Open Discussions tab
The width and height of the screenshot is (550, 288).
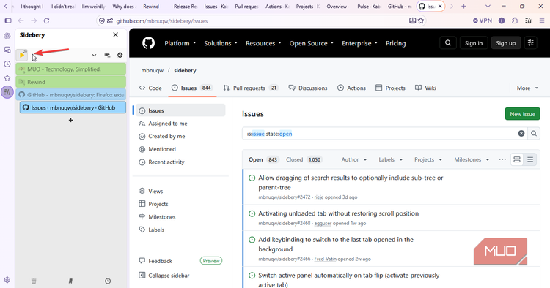click(307, 88)
